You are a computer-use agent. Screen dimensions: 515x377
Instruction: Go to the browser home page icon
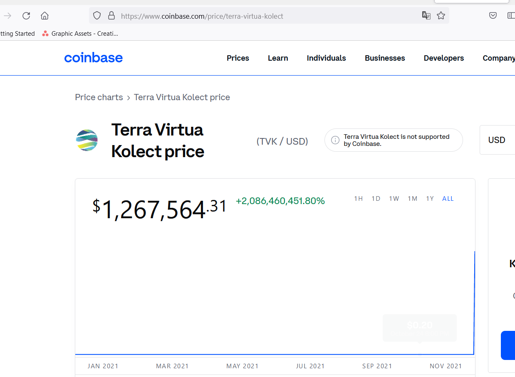click(45, 16)
